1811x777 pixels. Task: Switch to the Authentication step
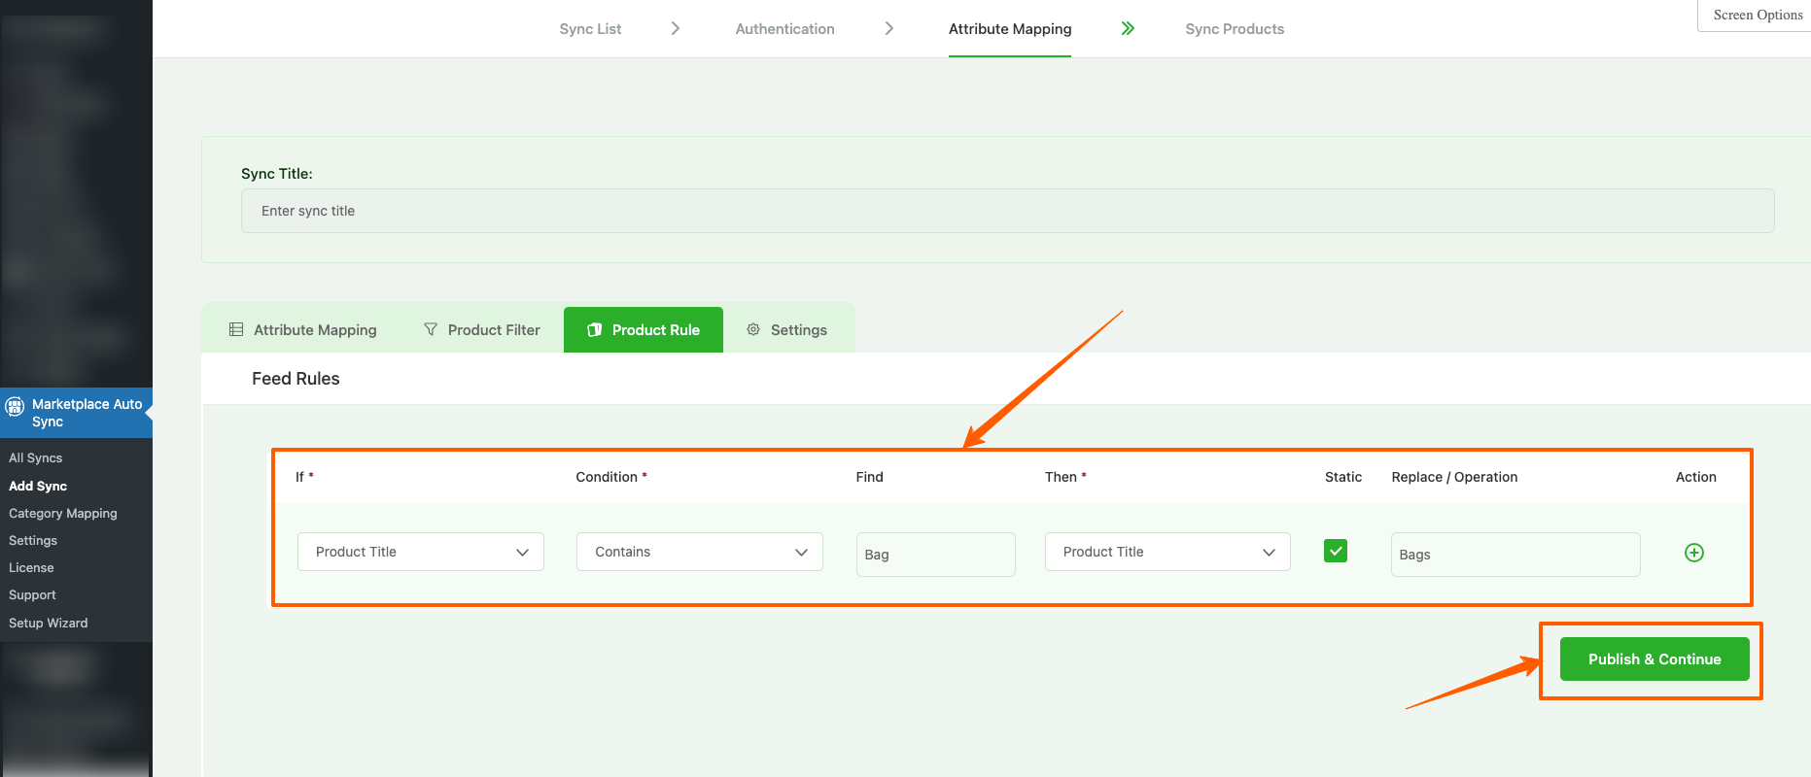pyautogui.click(x=784, y=29)
